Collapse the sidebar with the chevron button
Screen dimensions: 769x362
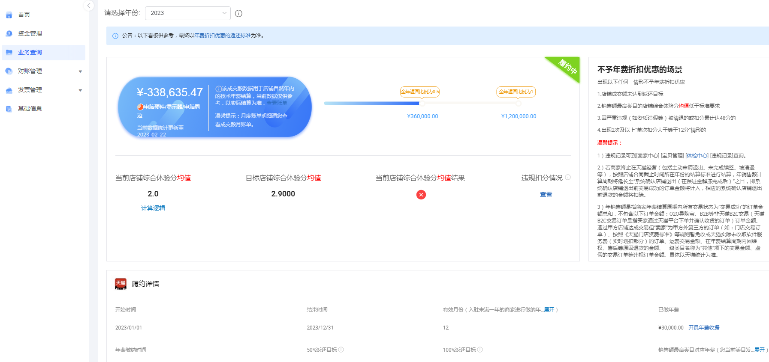[89, 6]
